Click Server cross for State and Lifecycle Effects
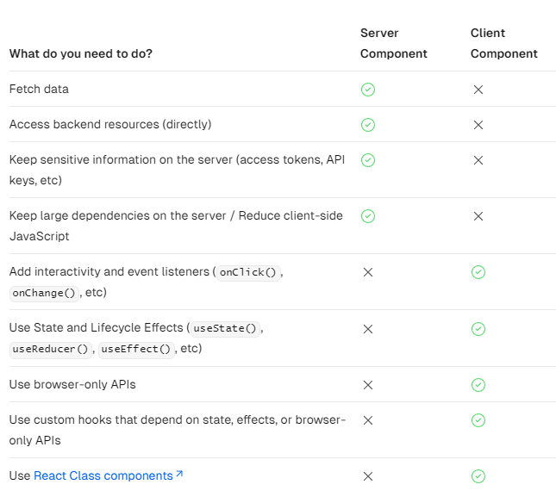Image resolution: width=556 pixels, height=503 pixels. click(368, 329)
